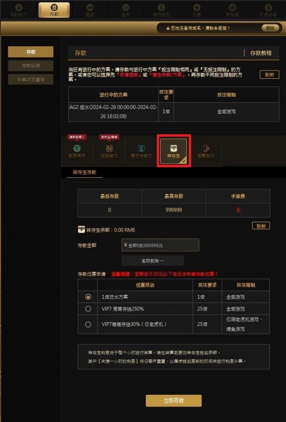286x422 pixels.
Task: Select the 转存宝 payment method tile
Action: point(173,151)
